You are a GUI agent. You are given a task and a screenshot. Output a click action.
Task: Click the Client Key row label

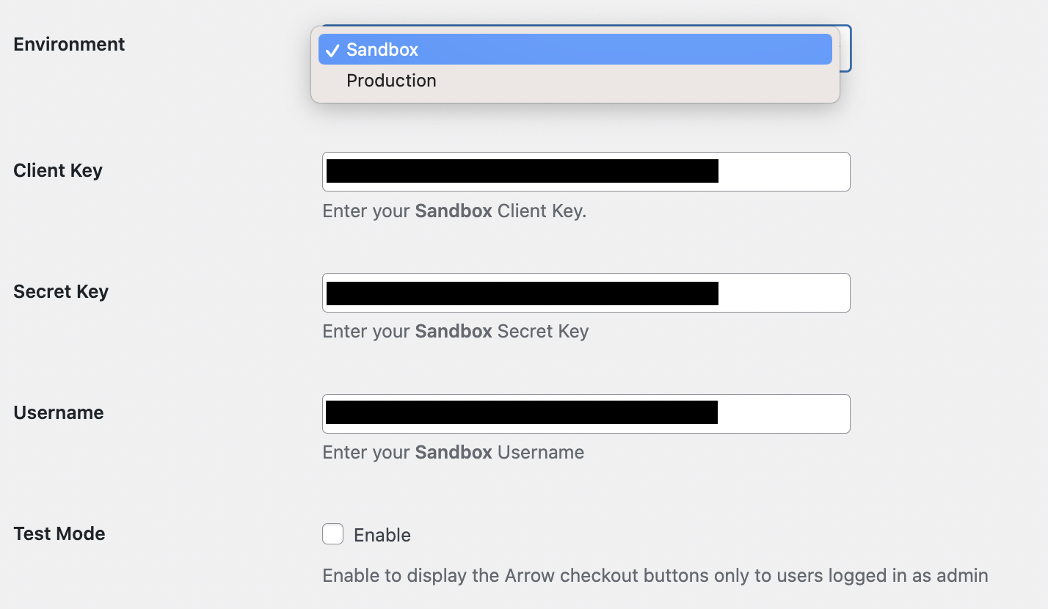(58, 170)
